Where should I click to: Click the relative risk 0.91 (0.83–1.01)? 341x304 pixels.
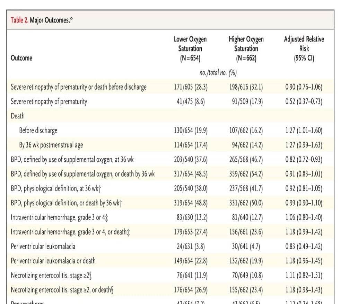(304, 174)
